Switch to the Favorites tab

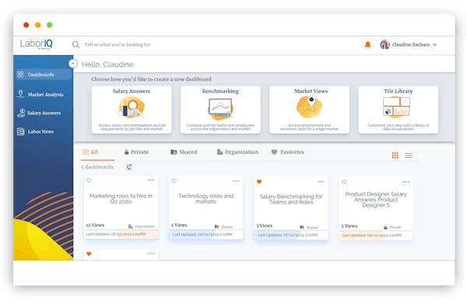tap(288, 152)
